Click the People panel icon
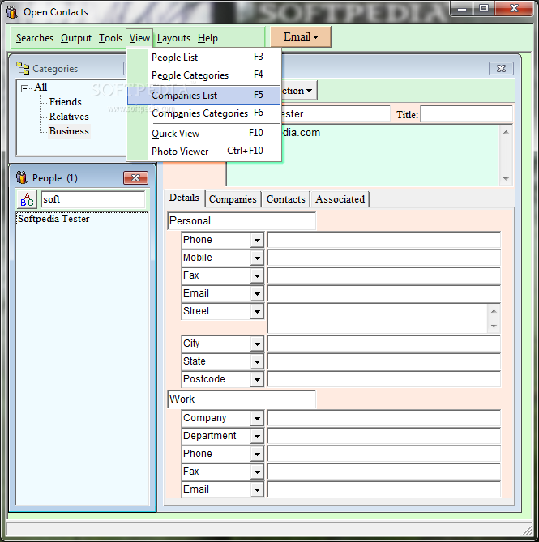This screenshot has height=542, width=539. (x=21, y=177)
